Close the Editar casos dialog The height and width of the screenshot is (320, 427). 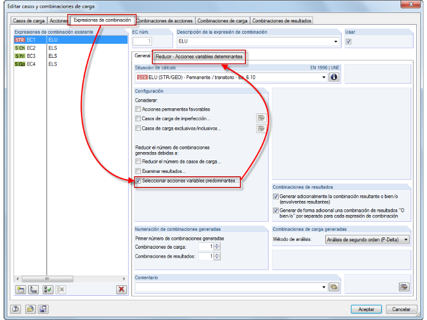pyautogui.click(x=411, y=4)
